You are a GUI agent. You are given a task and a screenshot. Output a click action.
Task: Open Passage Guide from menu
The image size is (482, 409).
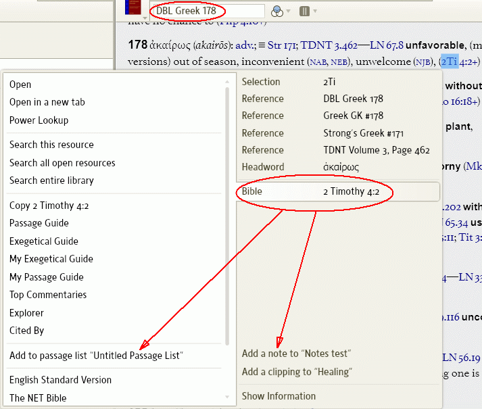39,223
